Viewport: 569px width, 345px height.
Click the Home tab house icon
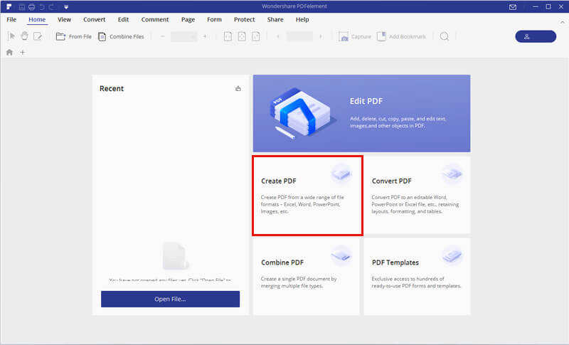click(9, 52)
